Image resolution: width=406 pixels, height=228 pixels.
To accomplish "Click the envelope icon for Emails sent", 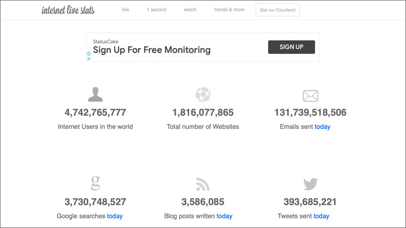I will pyautogui.click(x=310, y=96).
